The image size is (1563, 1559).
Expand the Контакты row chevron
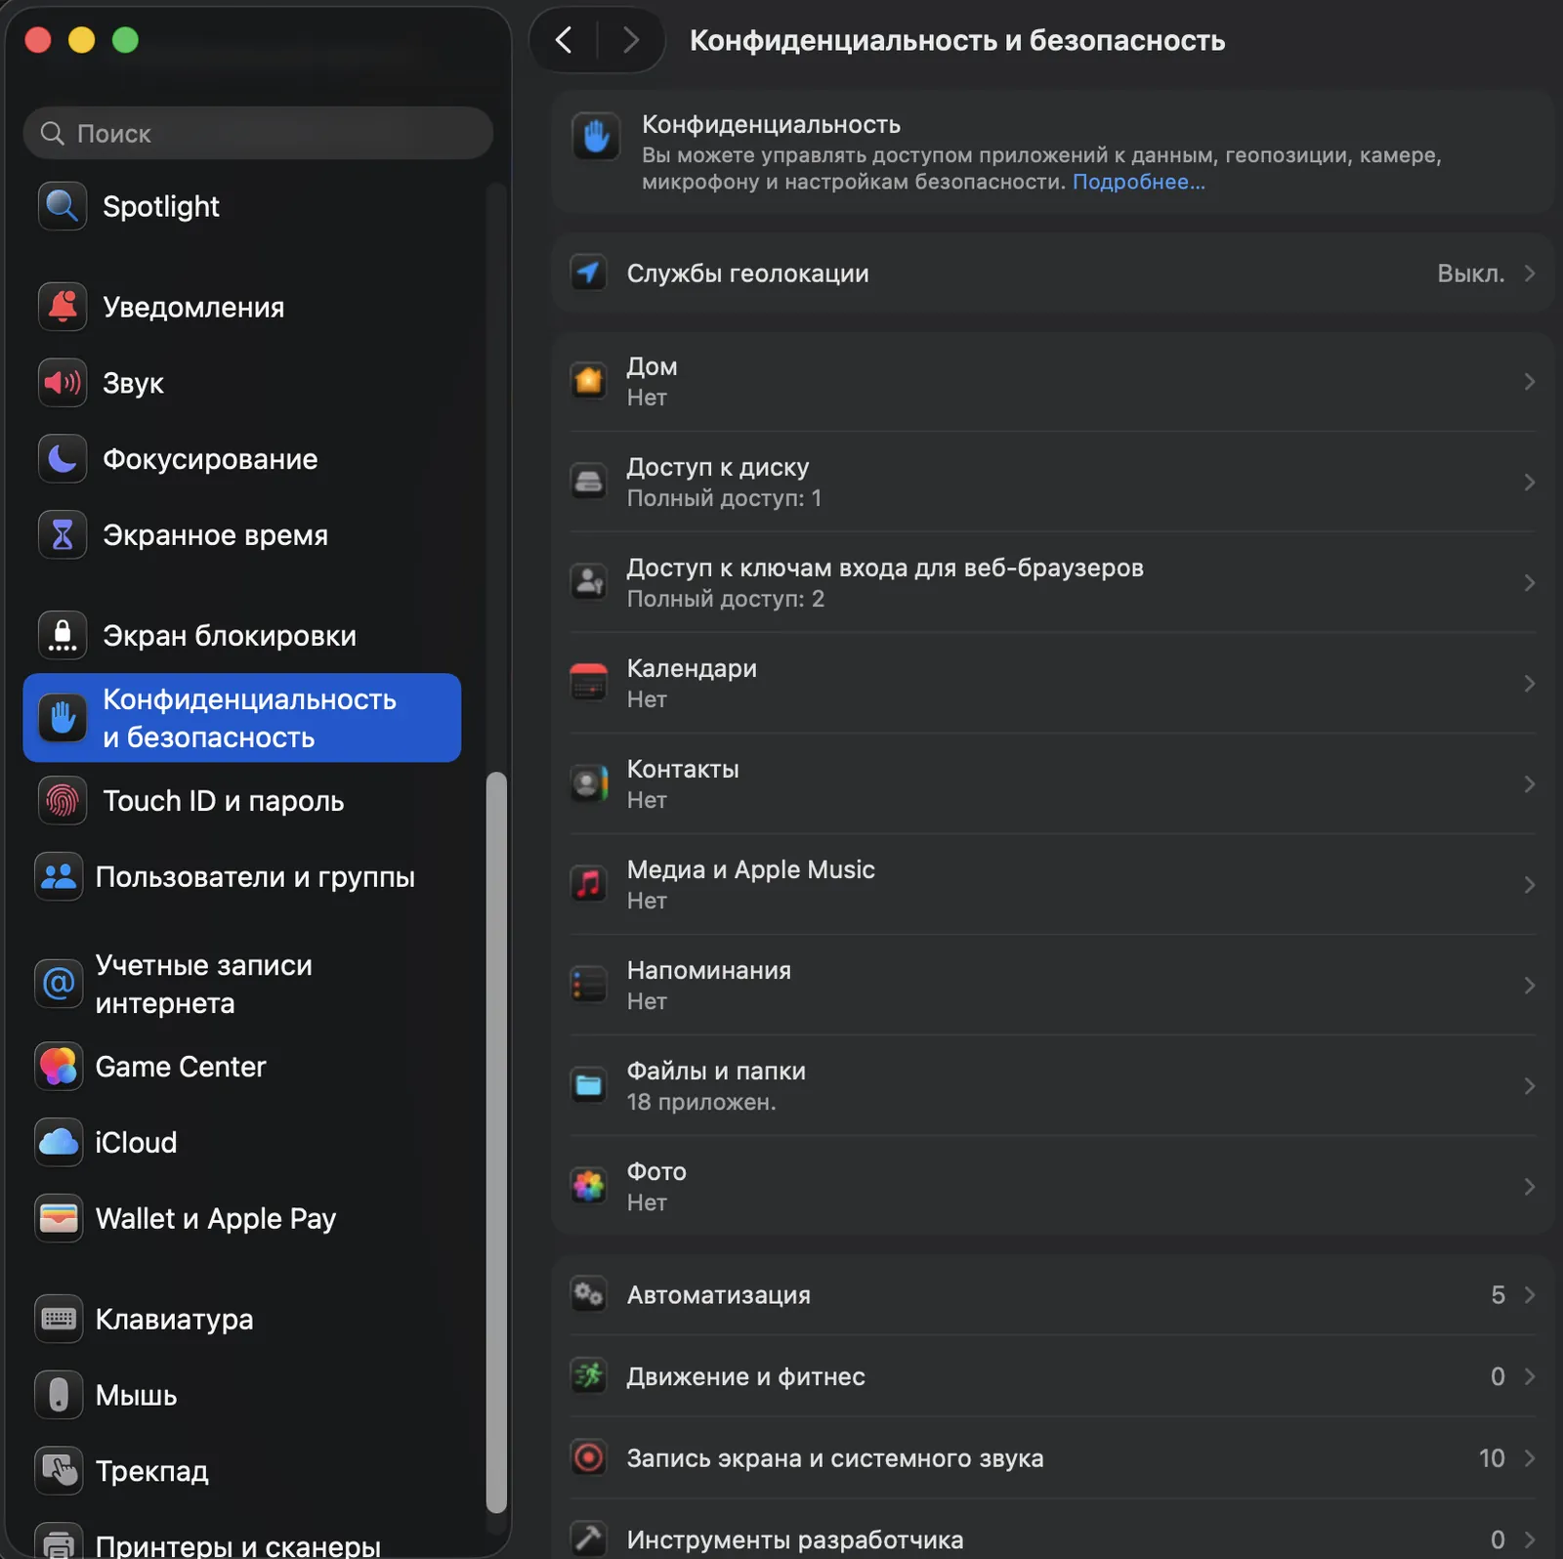pos(1530,784)
